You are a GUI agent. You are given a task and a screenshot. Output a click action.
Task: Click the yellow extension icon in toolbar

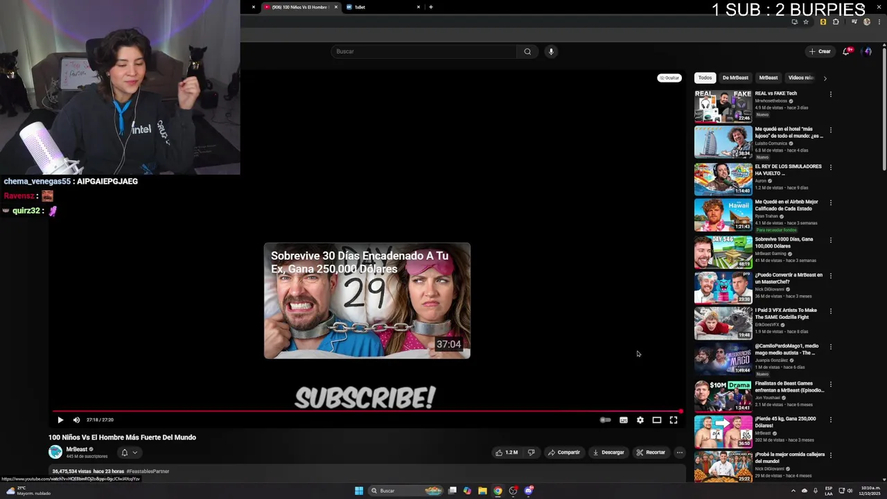coord(823,22)
